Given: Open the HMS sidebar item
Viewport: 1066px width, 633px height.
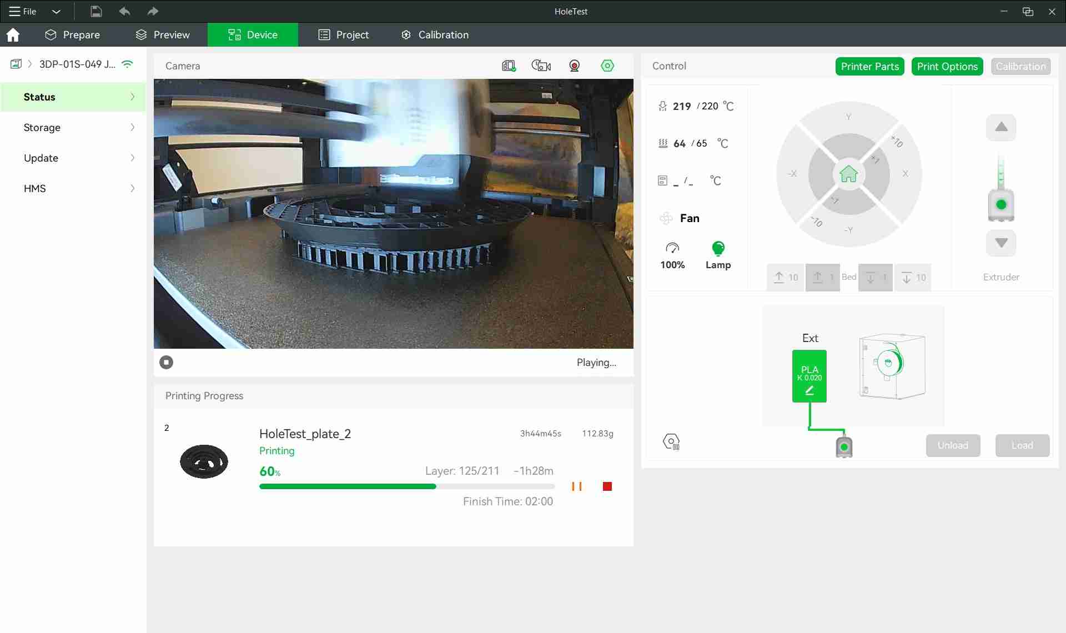Looking at the screenshot, I should [x=73, y=189].
